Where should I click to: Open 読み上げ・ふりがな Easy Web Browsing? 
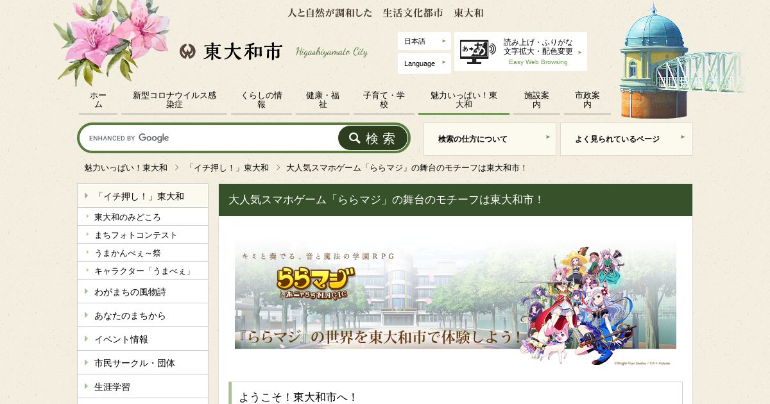click(x=520, y=51)
